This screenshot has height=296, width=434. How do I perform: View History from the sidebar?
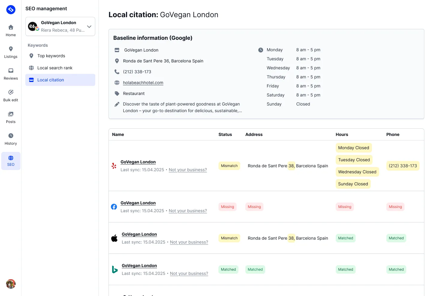(11, 138)
